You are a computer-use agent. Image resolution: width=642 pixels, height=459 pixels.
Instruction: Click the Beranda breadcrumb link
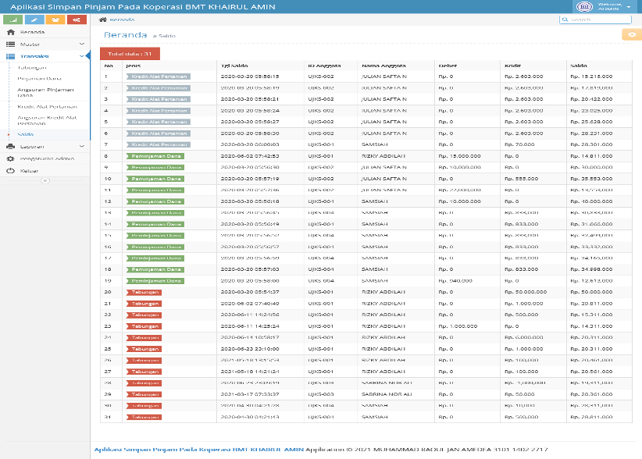pos(122,20)
